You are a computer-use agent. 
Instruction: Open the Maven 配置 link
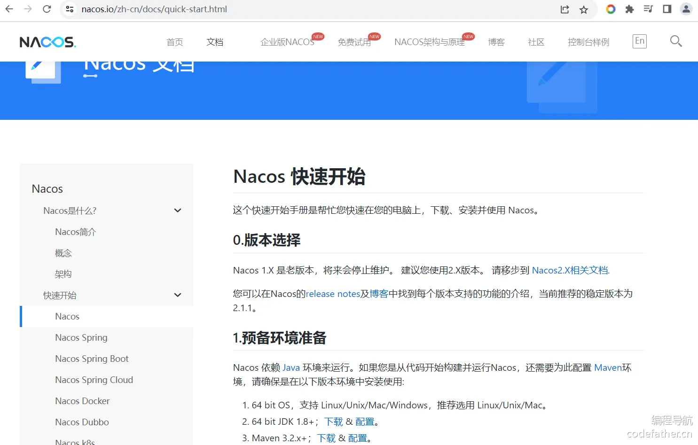(358, 438)
